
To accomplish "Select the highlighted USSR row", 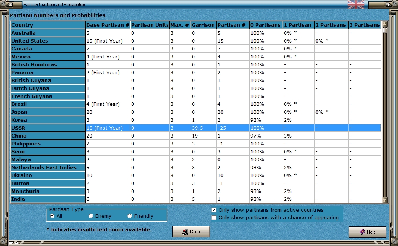I will click(196, 128).
